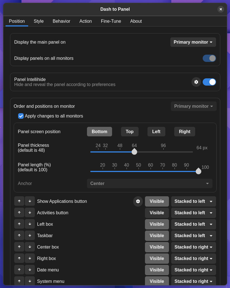Toggle Visible for Left box
230x288 pixels.
(x=157, y=224)
